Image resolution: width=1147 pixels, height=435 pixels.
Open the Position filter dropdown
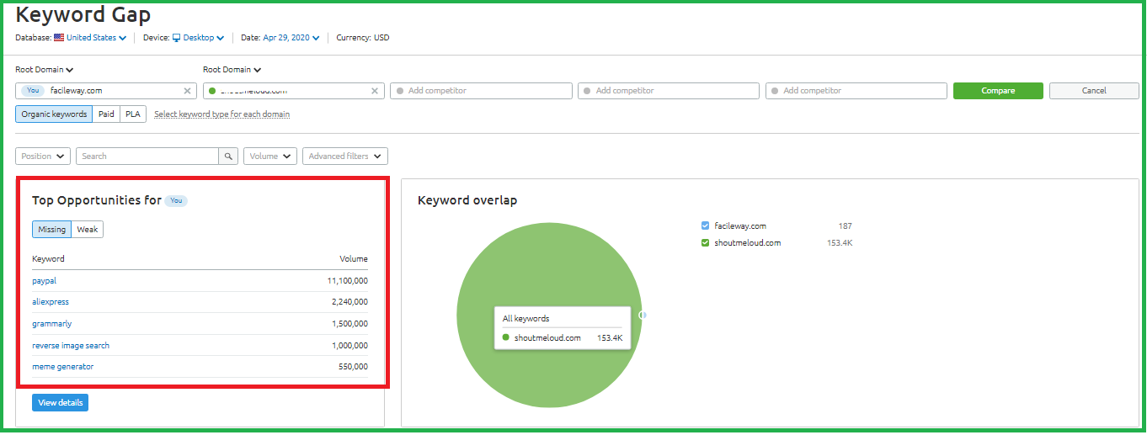click(x=43, y=156)
